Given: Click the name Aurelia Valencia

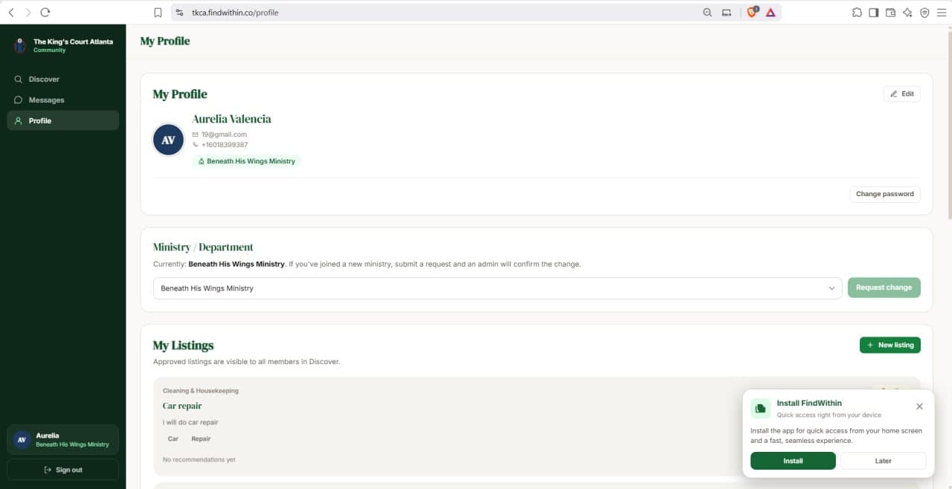Looking at the screenshot, I should (231, 119).
